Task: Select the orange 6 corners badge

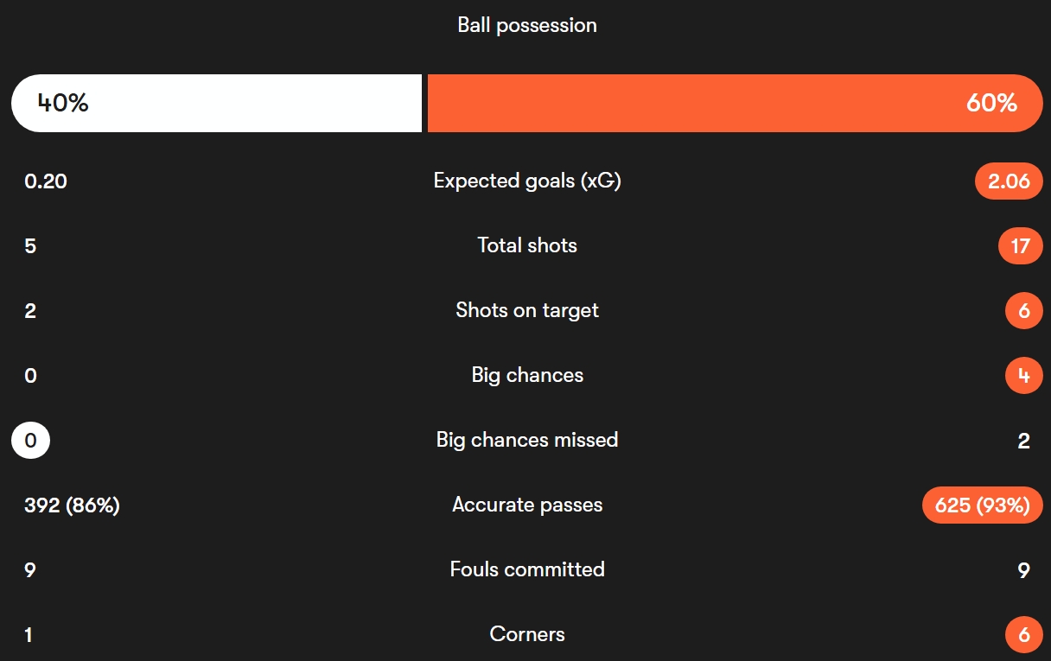Action: 1024,635
